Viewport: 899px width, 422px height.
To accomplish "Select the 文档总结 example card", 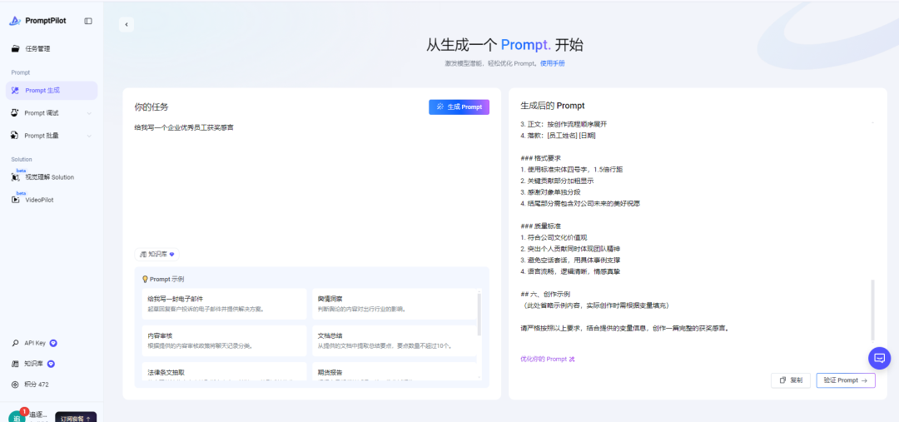I will pos(394,340).
